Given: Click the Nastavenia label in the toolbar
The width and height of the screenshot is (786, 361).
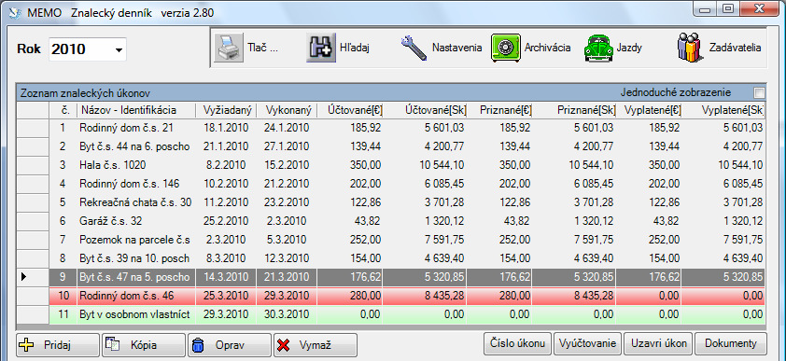Looking at the screenshot, I should 456,49.
